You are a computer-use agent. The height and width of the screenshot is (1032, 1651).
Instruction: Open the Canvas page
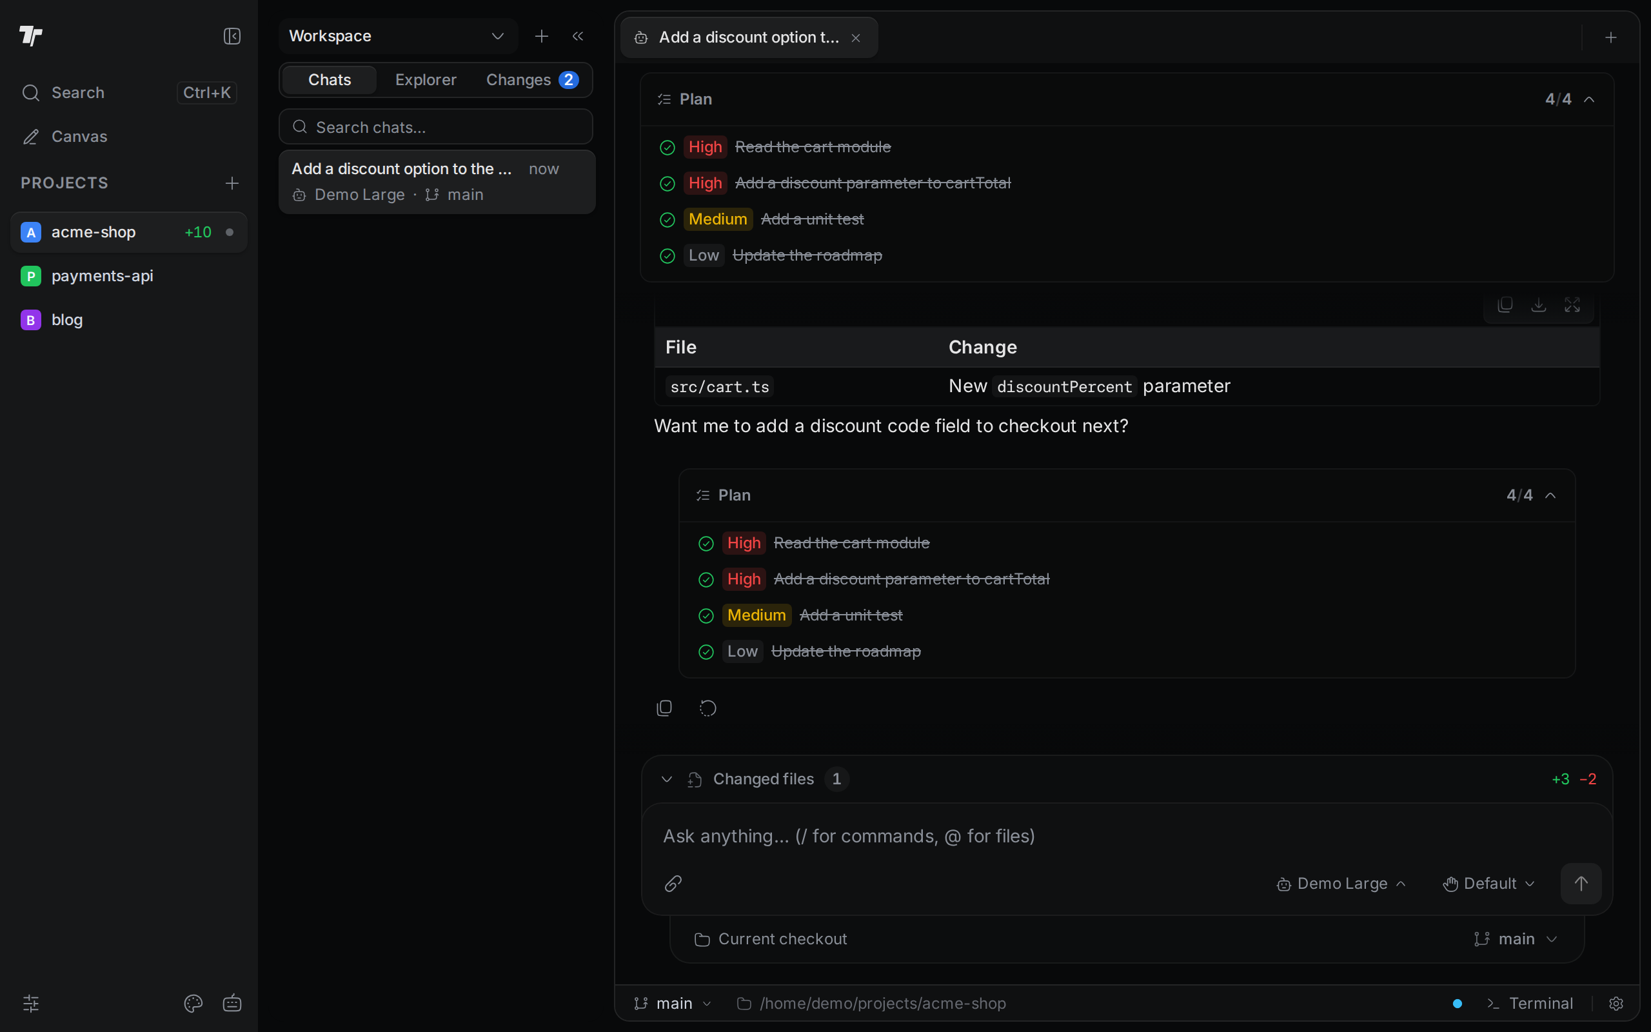(x=129, y=137)
